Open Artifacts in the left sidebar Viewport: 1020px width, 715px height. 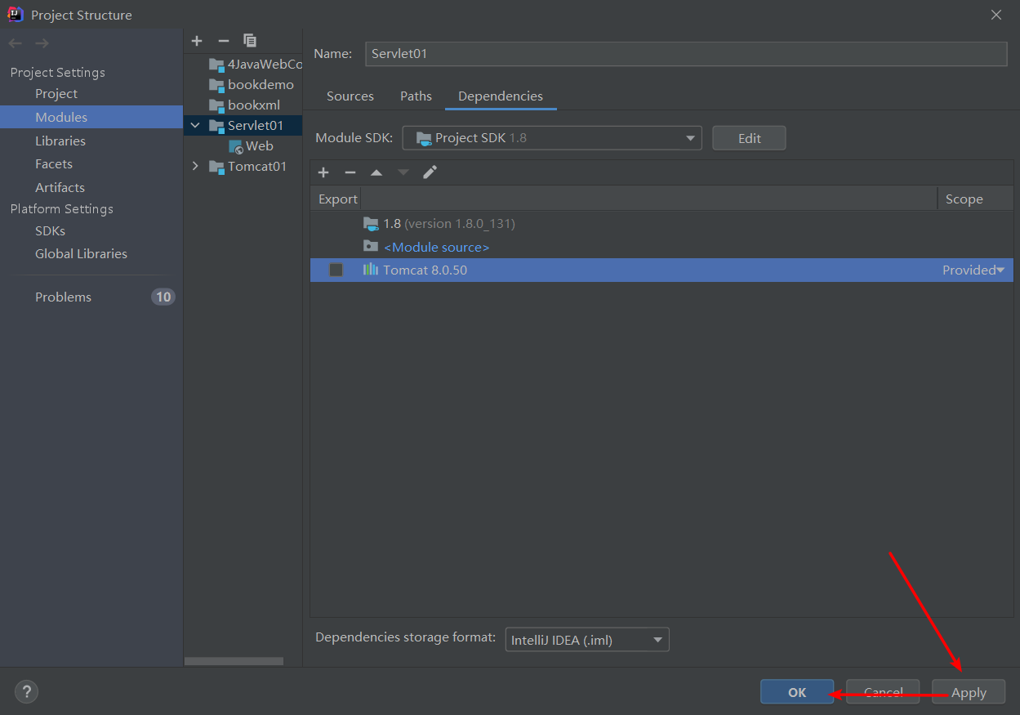coord(60,187)
